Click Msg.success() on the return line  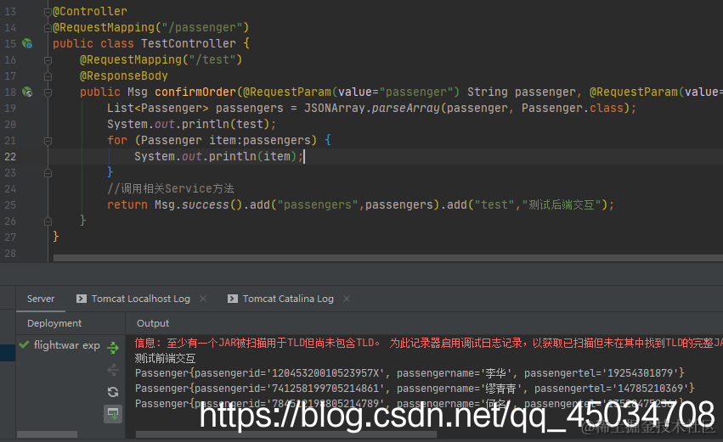198,204
